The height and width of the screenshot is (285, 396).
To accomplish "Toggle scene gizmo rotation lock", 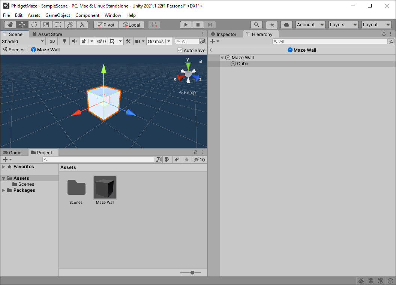I will click(x=201, y=61).
